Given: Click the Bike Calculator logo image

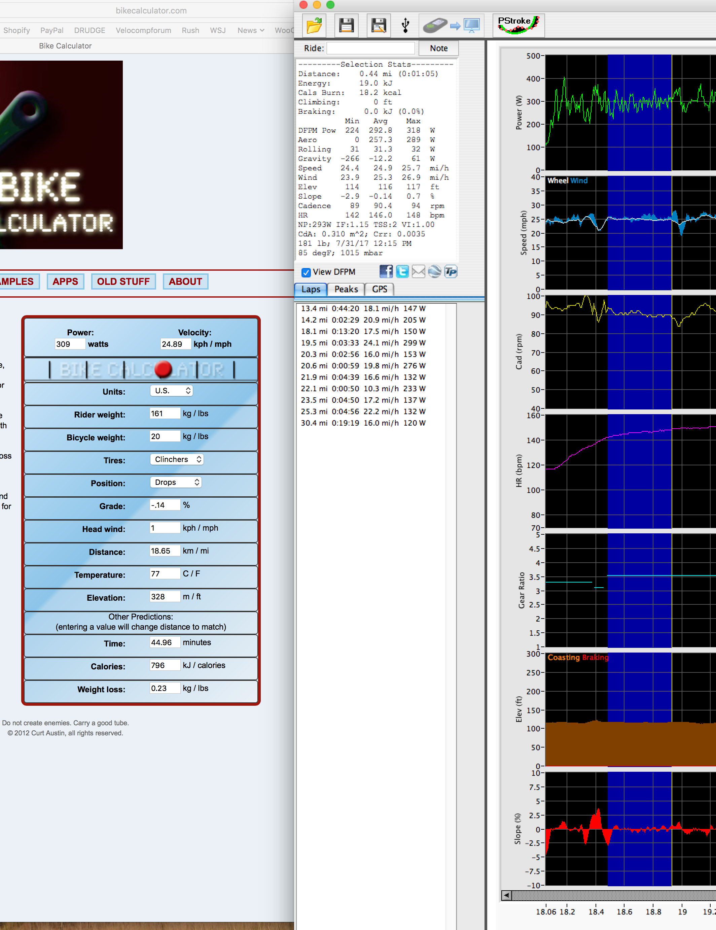Looking at the screenshot, I should (61, 155).
